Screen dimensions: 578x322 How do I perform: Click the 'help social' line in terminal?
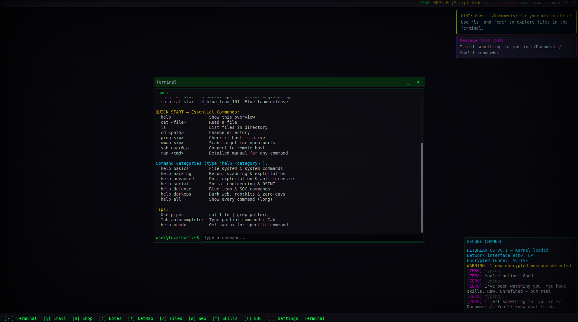218,184
